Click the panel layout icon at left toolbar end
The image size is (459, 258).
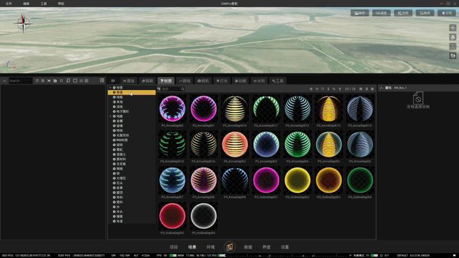102,80
